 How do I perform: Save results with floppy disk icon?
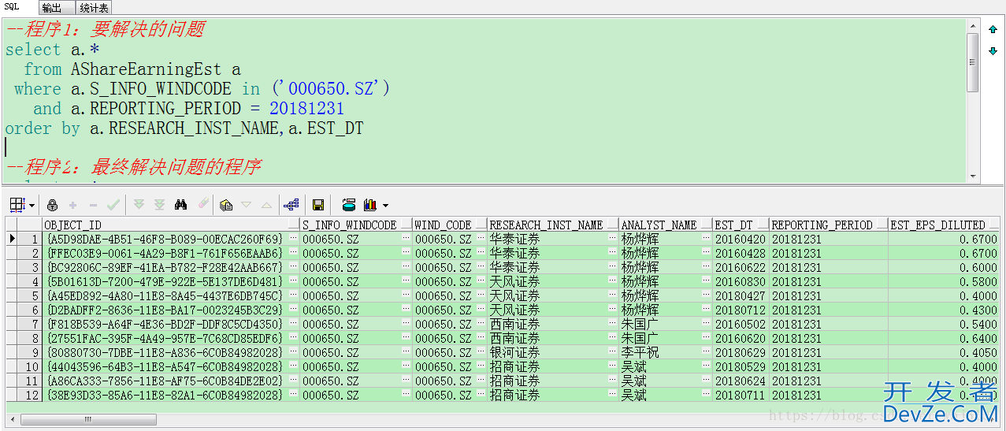coord(318,205)
